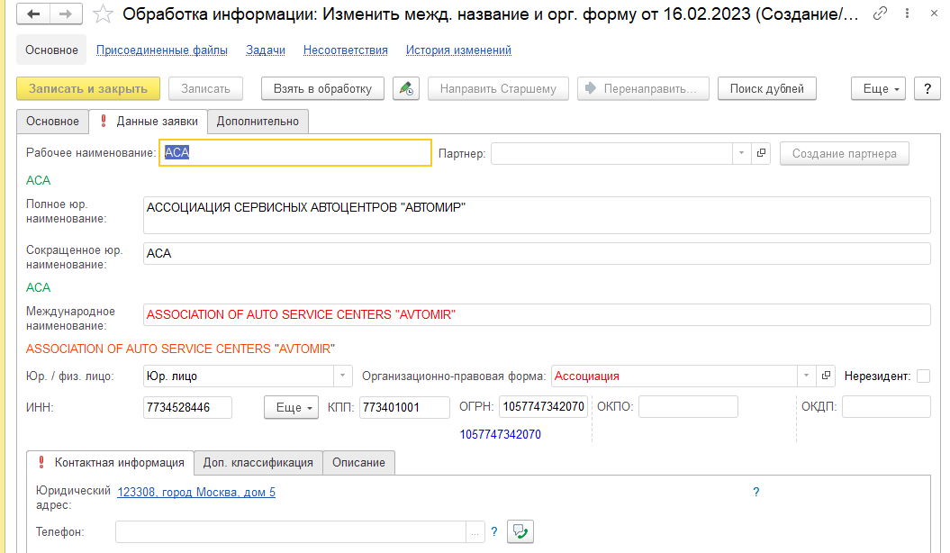This screenshot has width=950, height=553.
Task: Open the Несоответствия link
Action: tap(346, 50)
